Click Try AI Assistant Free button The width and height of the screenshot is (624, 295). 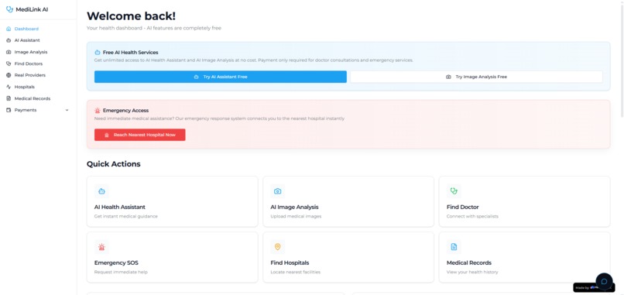pyautogui.click(x=221, y=77)
